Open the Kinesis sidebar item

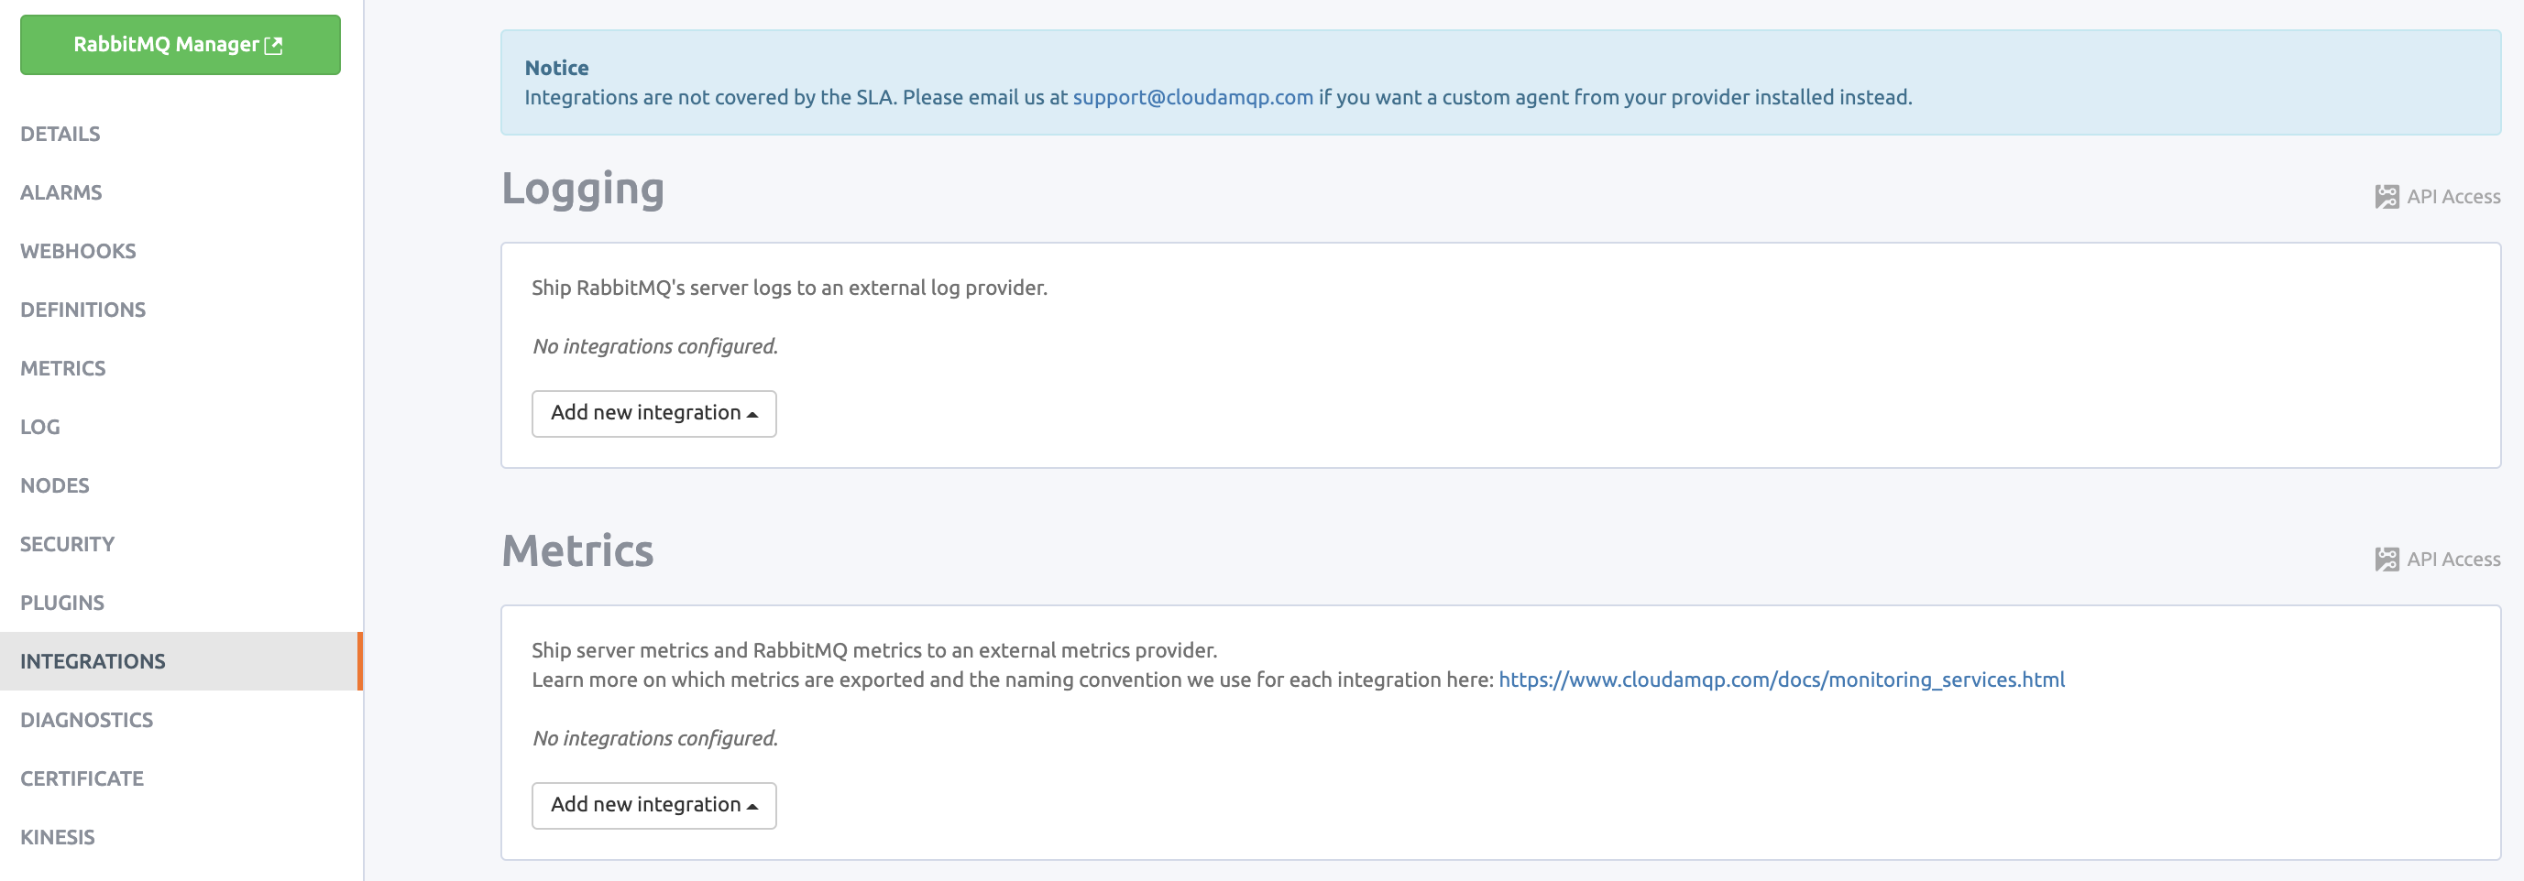58,838
